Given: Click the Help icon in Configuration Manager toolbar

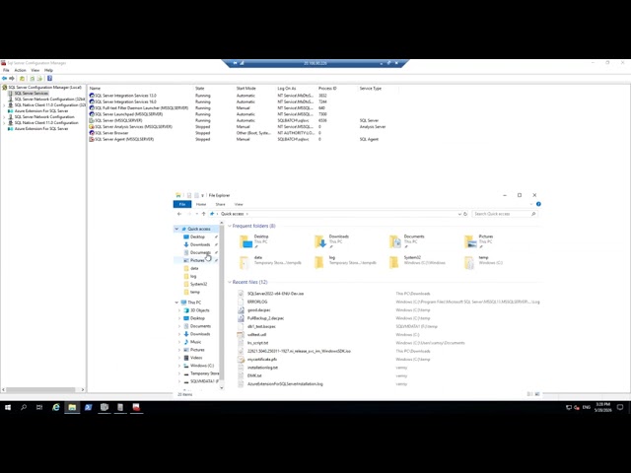Looking at the screenshot, I should (x=49, y=79).
